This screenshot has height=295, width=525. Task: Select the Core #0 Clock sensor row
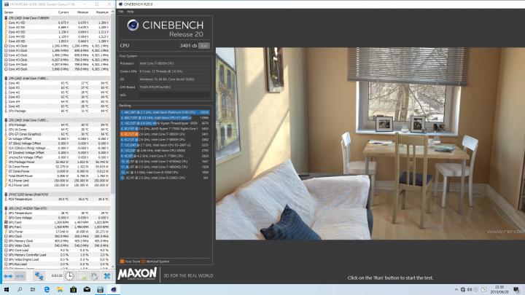(57, 46)
